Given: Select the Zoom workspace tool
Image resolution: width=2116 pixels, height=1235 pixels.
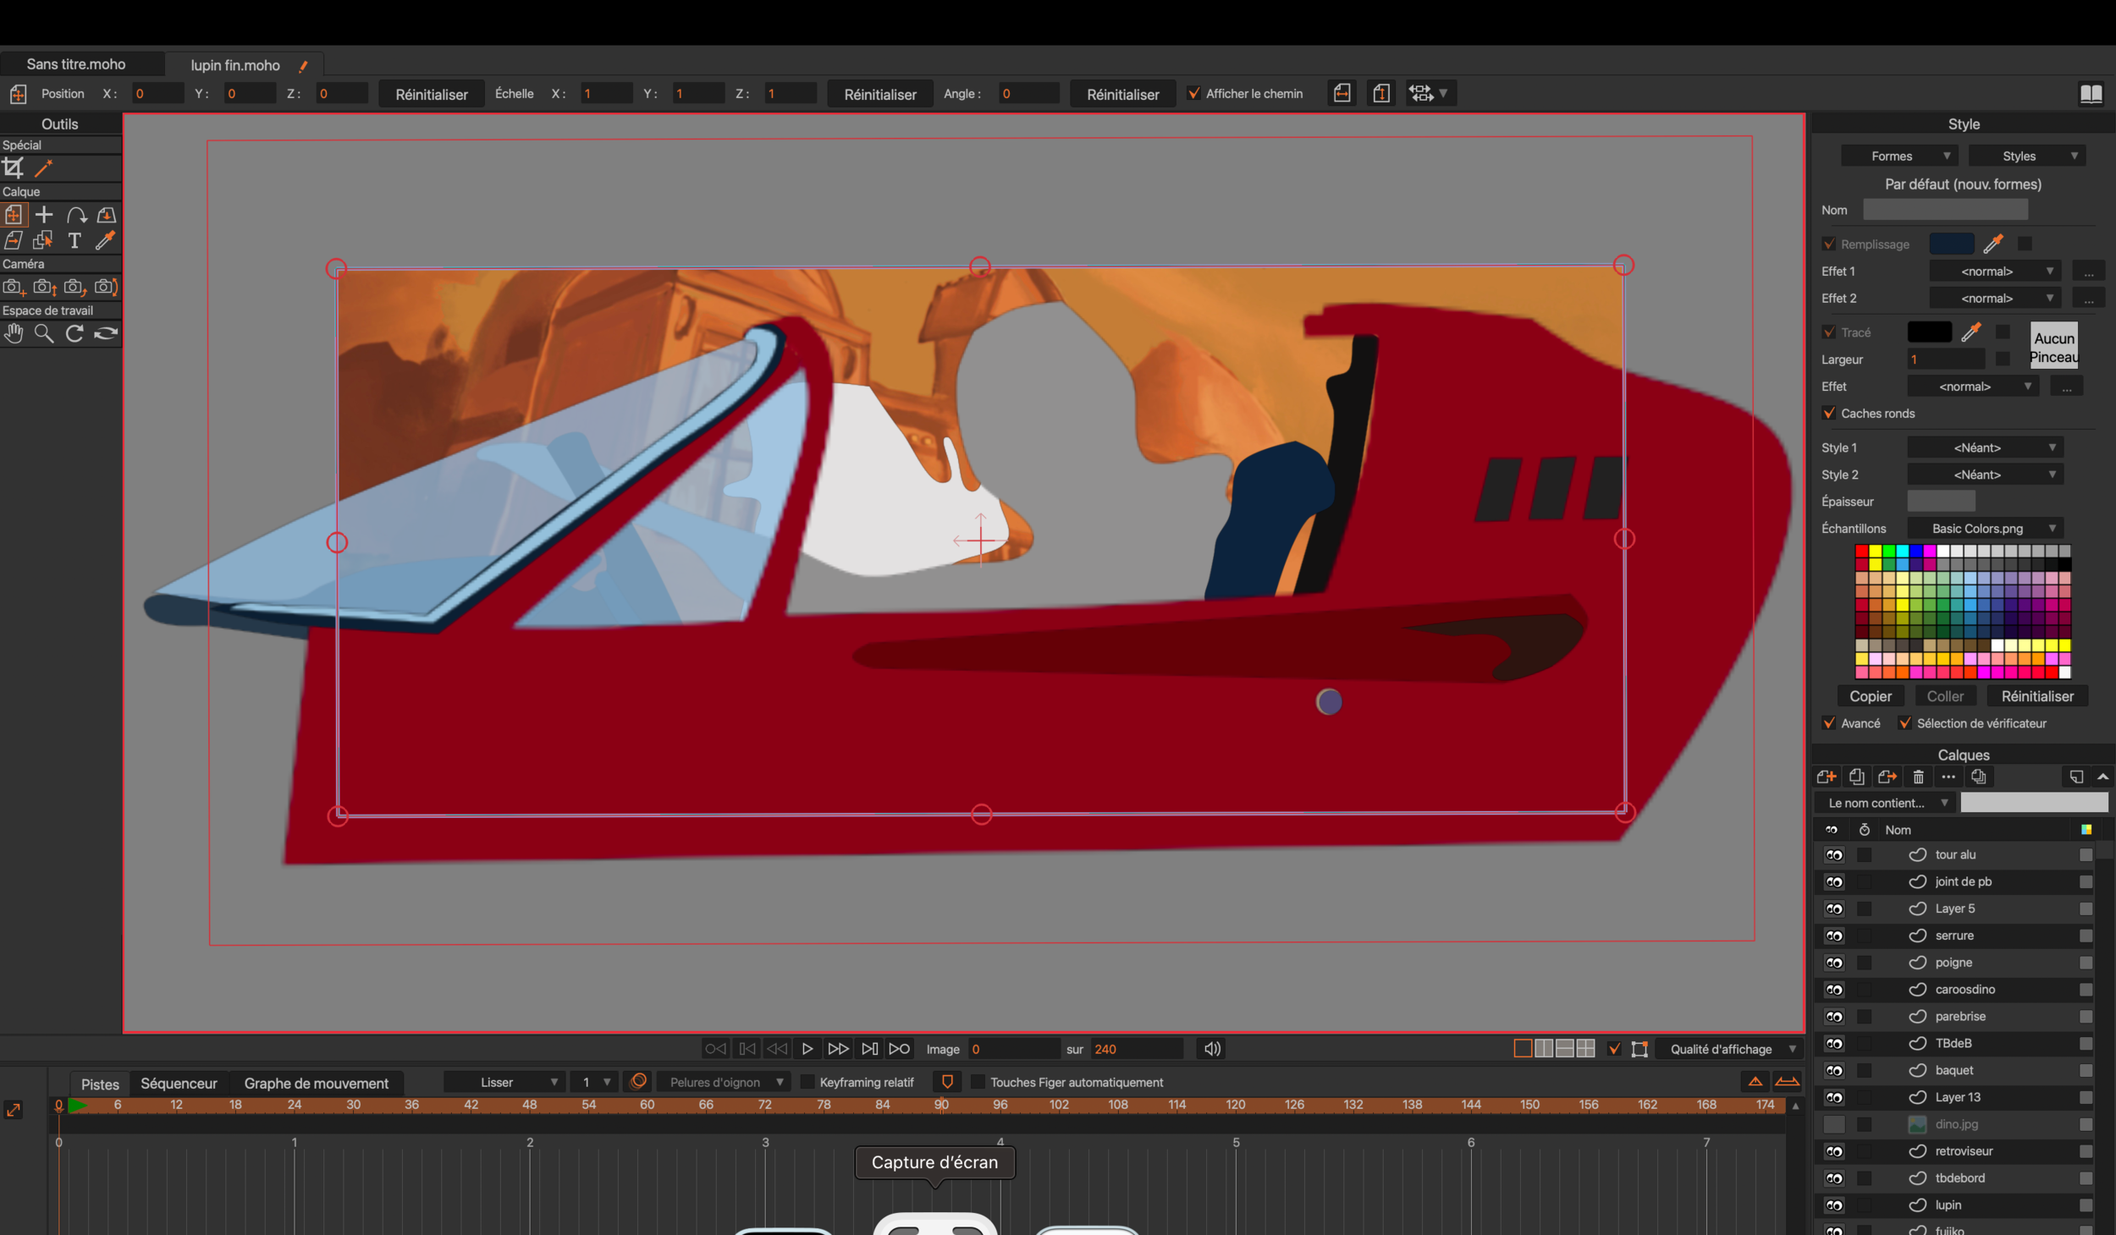Looking at the screenshot, I should pos(44,334).
